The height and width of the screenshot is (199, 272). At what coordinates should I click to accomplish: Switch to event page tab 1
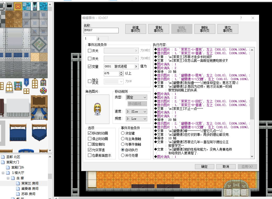(x=90, y=38)
